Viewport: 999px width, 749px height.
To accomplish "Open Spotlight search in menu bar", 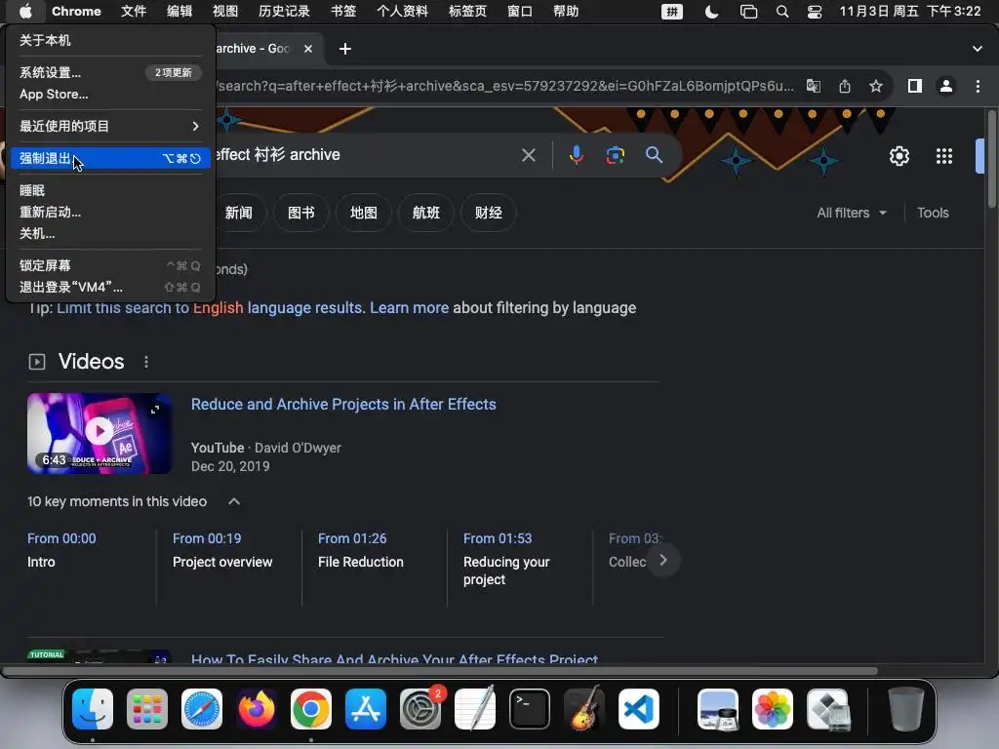I will [x=782, y=12].
